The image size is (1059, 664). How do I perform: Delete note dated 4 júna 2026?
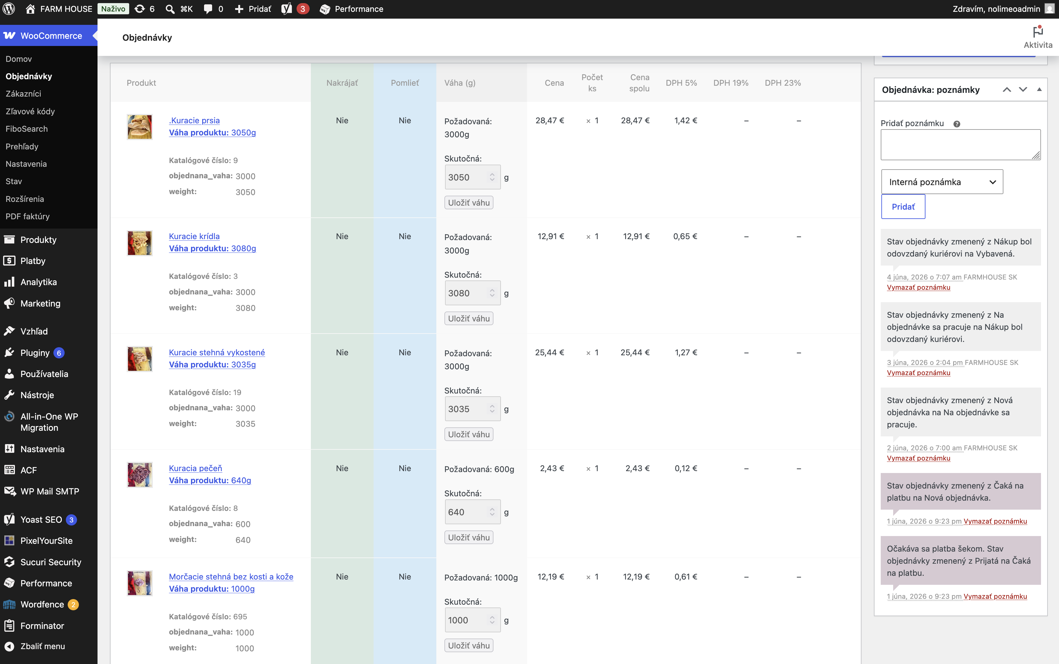coord(919,287)
